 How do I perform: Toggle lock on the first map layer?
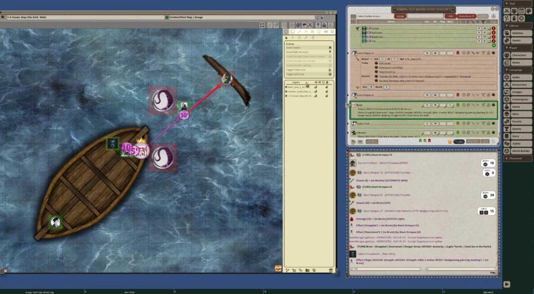point(327,87)
